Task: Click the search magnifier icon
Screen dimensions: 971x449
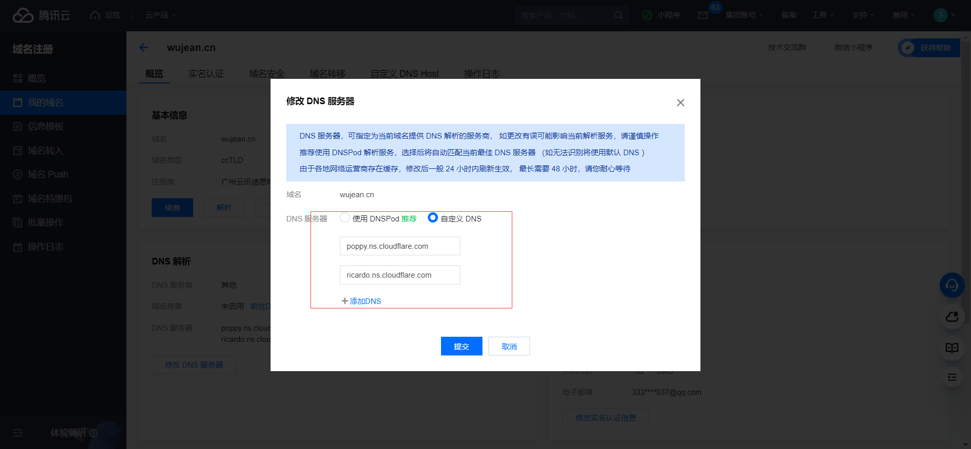Action: (x=618, y=15)
